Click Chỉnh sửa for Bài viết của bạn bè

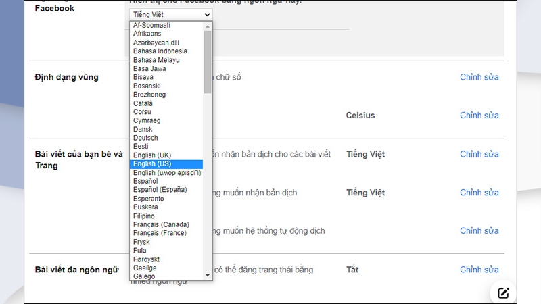click(x=479, y=154)
